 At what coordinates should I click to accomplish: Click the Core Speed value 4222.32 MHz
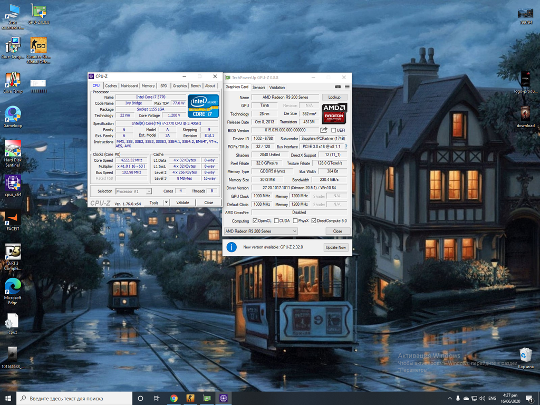click(x=131, y=160)
